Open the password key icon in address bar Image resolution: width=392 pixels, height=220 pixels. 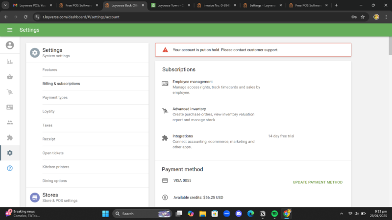(354, 17)
